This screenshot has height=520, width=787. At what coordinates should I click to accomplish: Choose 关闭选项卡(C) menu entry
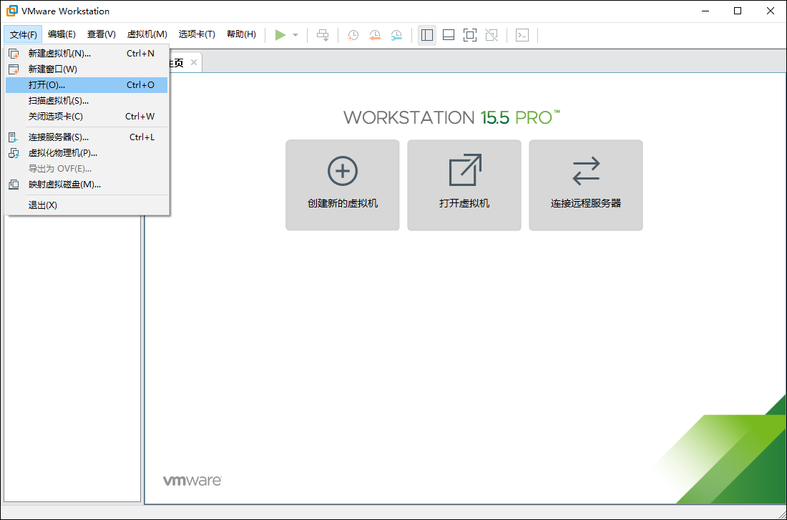[87, 117]
